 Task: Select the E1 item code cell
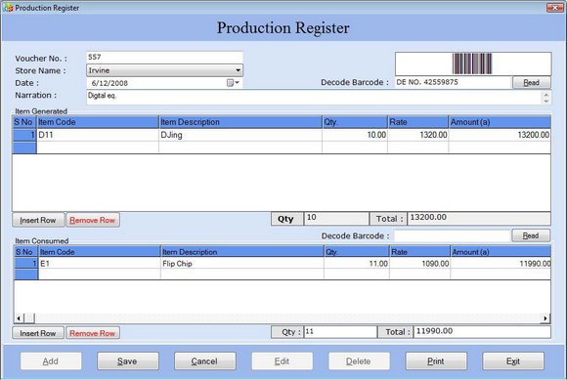(100, 264)
